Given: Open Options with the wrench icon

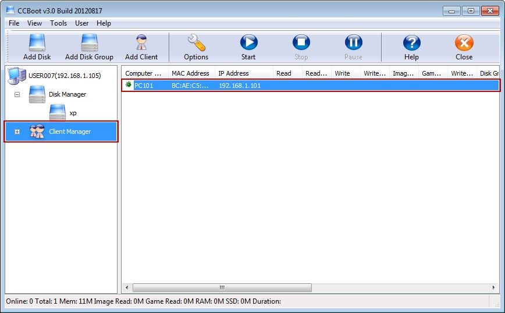Looking at the screenshot, I should click(196, 43).
